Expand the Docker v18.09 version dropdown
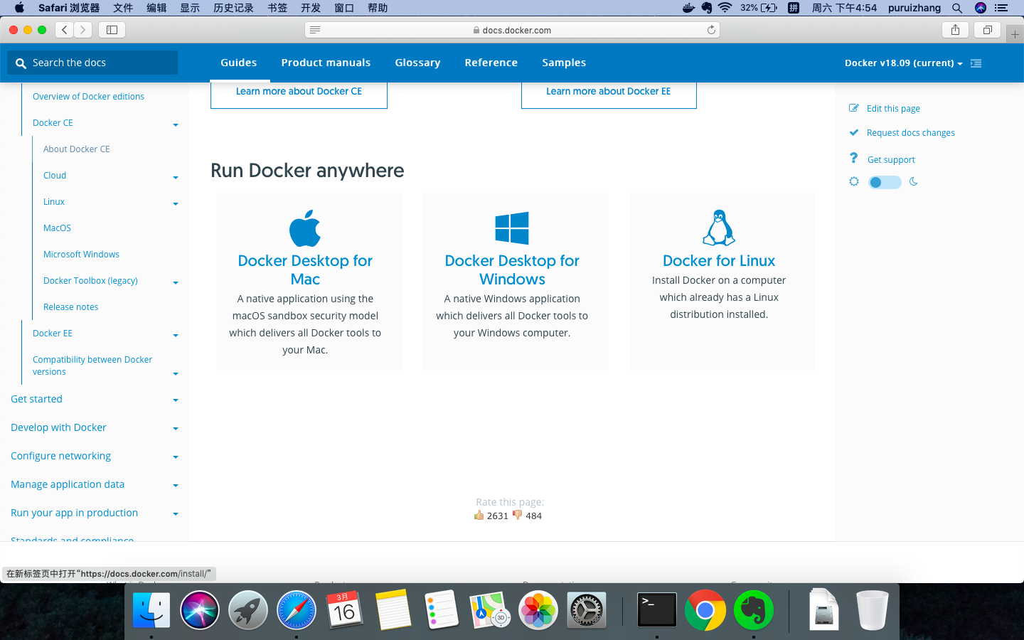This screenshot has width=1024, height=640. (903, 63)
